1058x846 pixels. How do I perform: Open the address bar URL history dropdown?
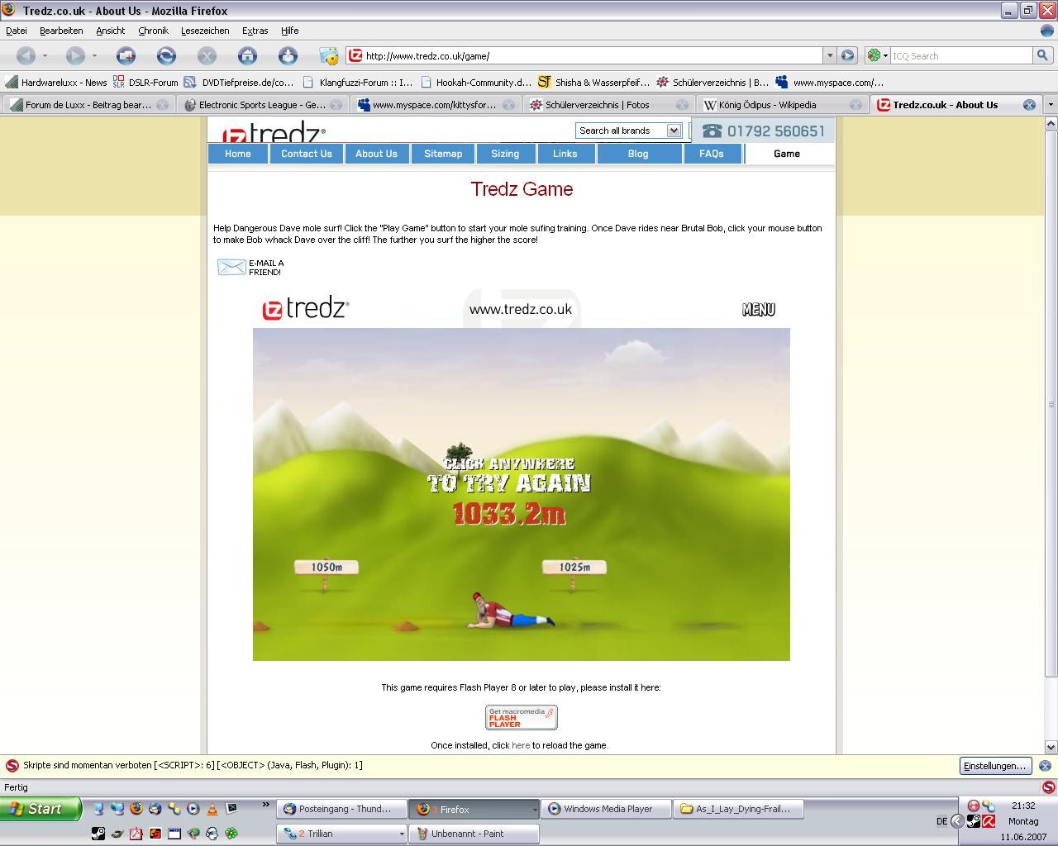coord(829,55)
